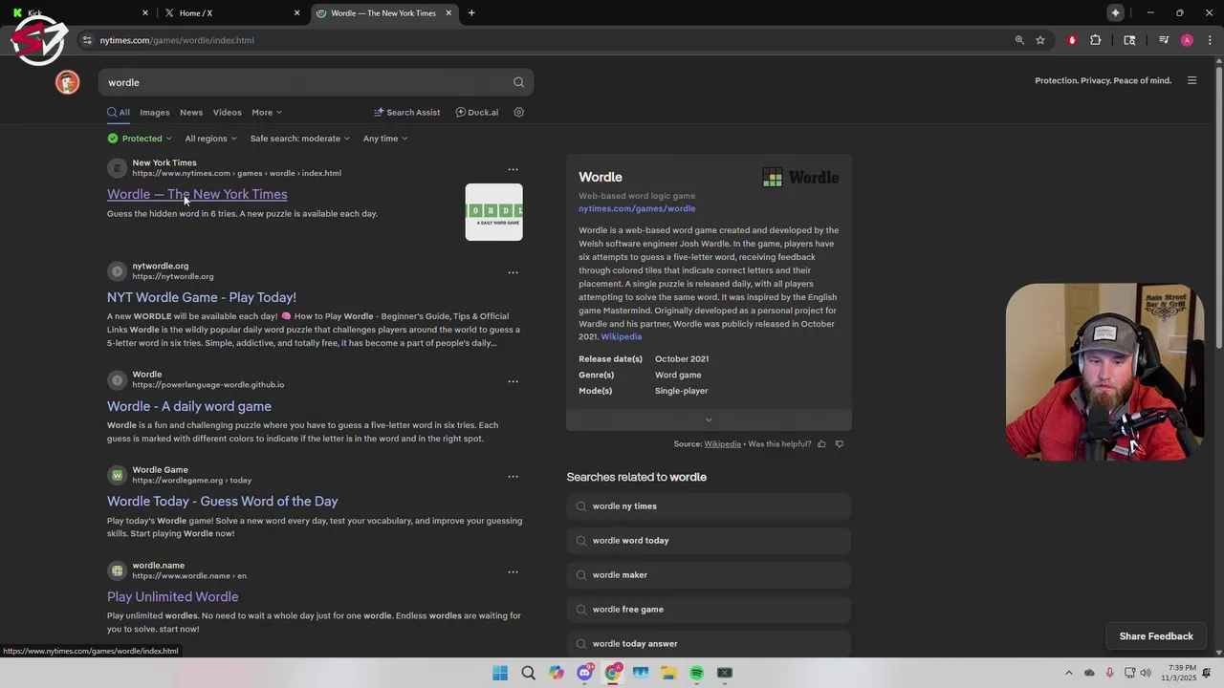The height and width of the screenshot is (688, 1224).
Task: Open search settings gear icon
Action: tap(519, 112)
